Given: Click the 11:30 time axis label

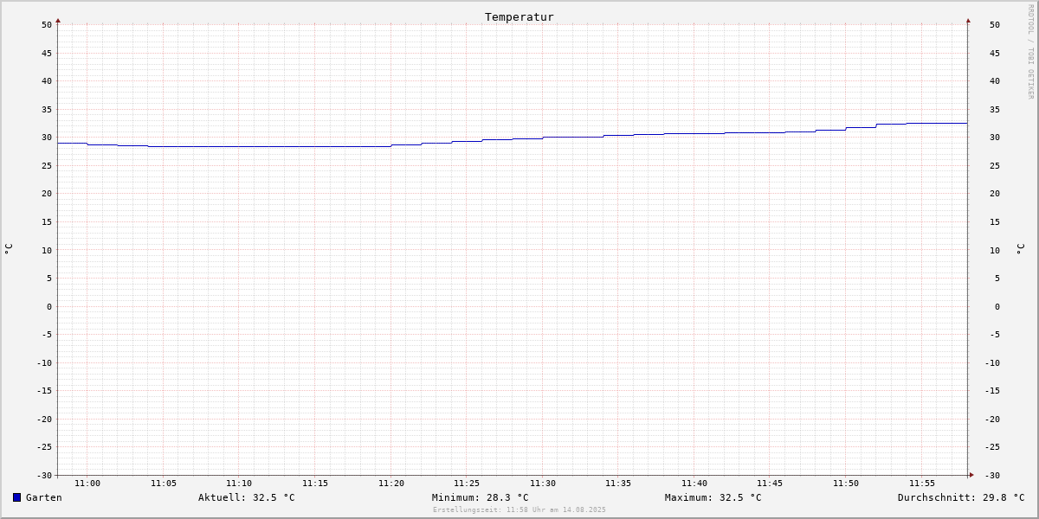Looking at the screenshot, I should [x=543, y=484].
